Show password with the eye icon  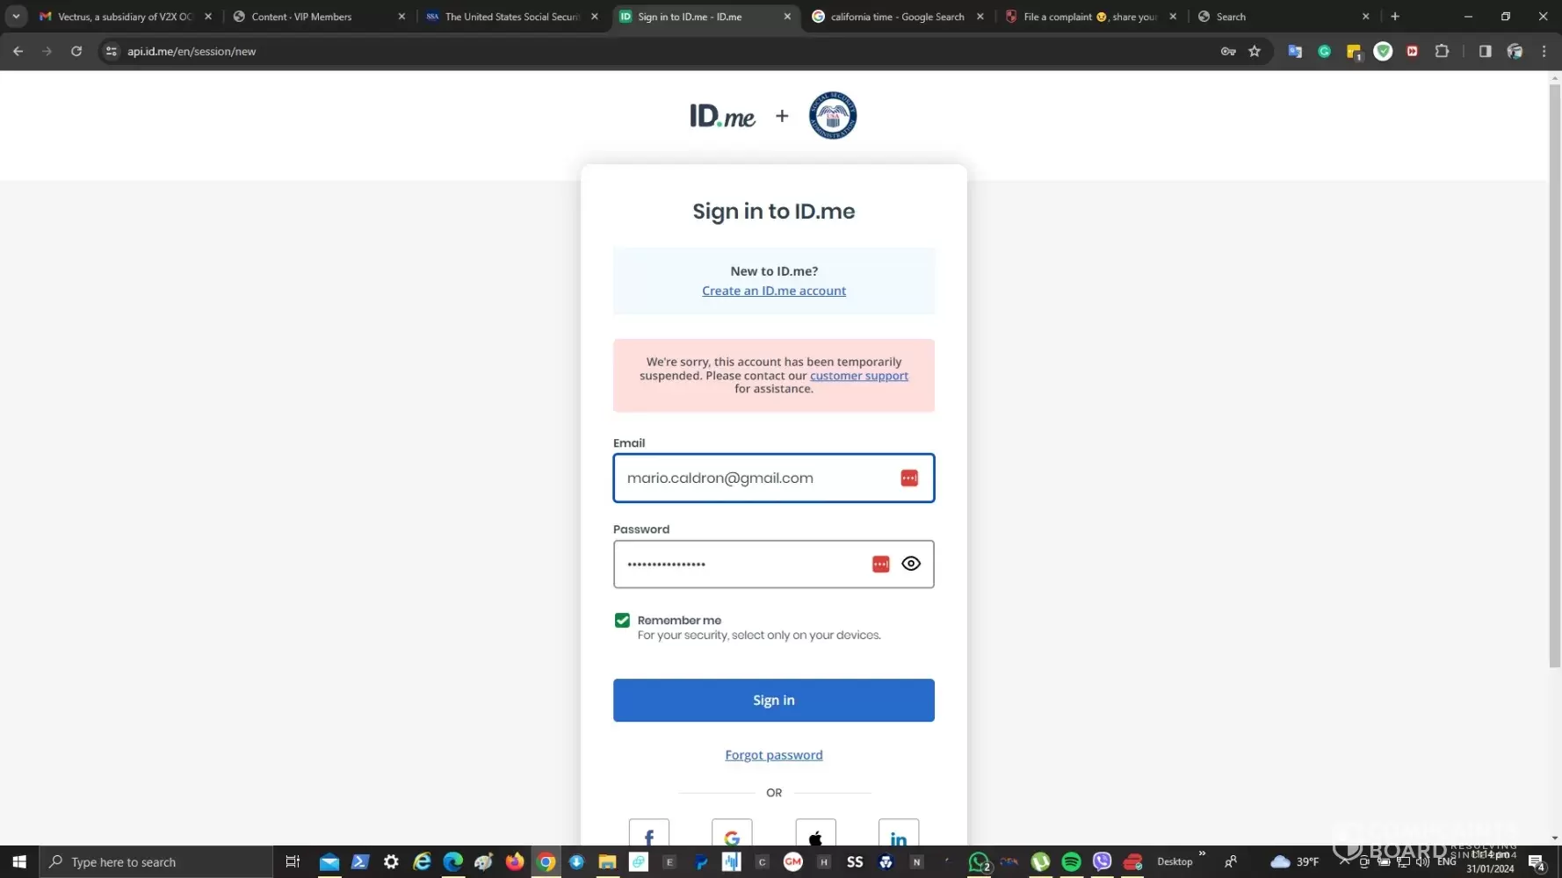click(x=911, y=564)
